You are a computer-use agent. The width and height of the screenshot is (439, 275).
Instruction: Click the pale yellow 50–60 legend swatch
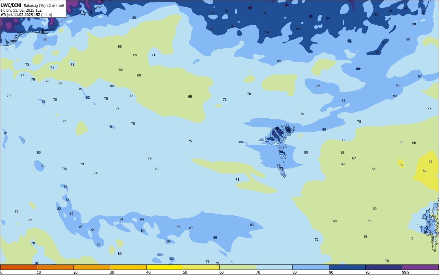201,267
